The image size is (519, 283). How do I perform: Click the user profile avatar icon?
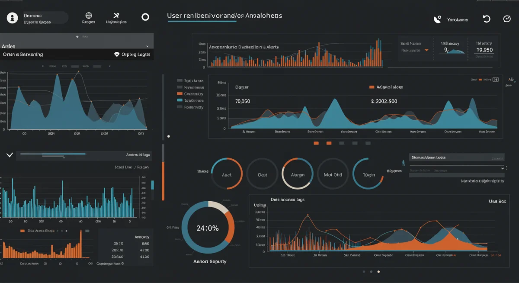12,17
